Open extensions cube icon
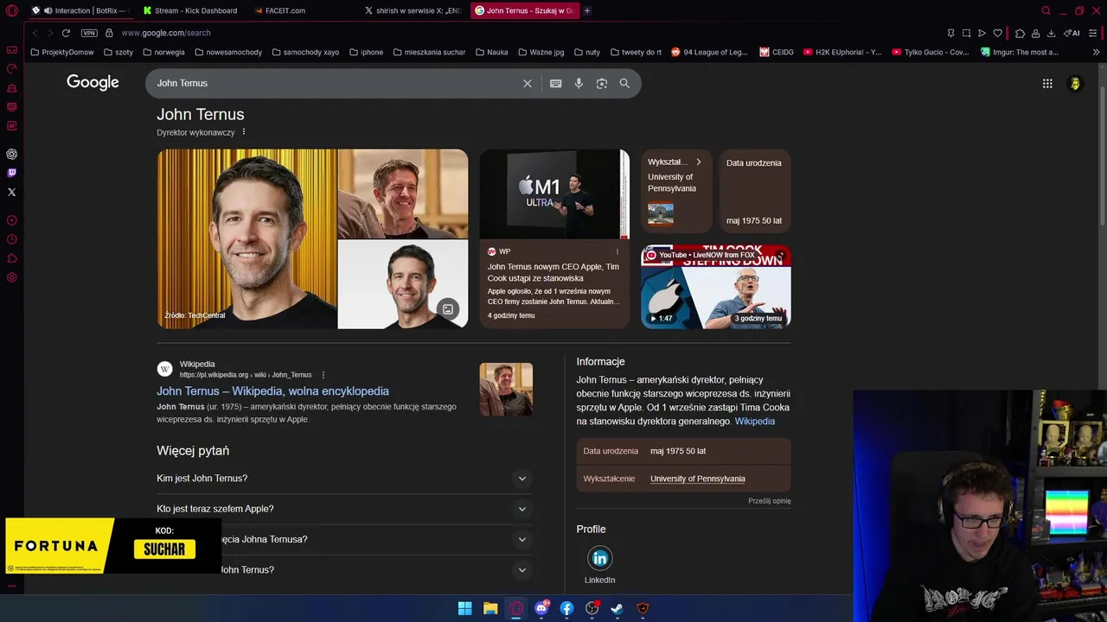 tap(1020, 33)
